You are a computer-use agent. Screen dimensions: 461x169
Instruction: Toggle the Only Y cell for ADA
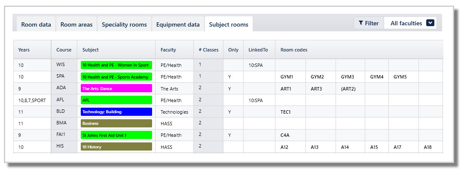(x=233, y=89)
